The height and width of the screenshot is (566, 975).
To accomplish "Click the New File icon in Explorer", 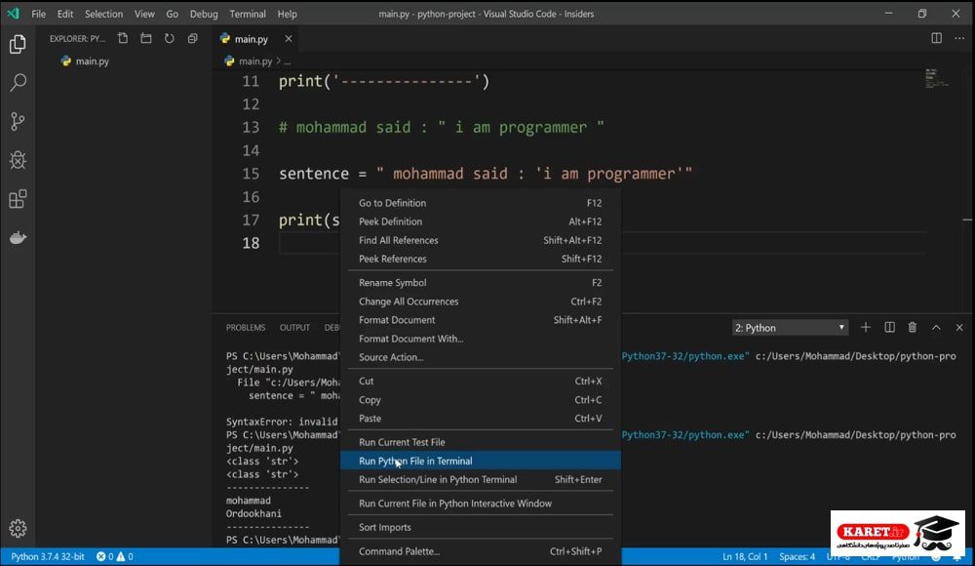I will pyautogui.click(x=123, y=39).
